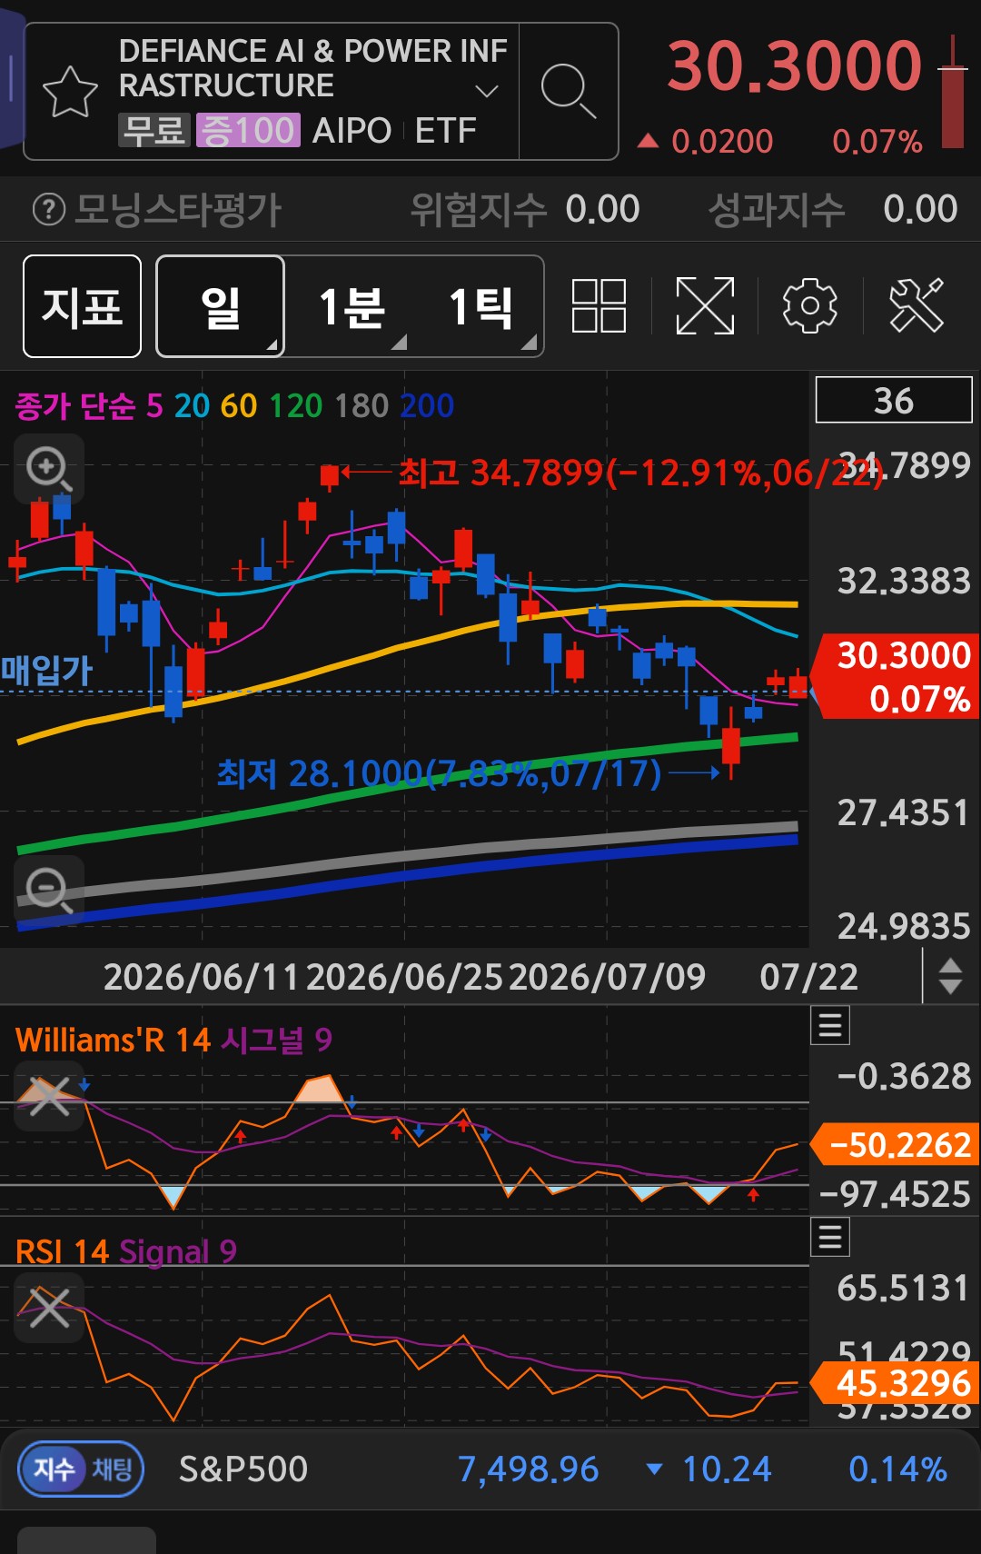
Task: Zoom in the chart with plus magnifier
Action: tap(49, 469)
